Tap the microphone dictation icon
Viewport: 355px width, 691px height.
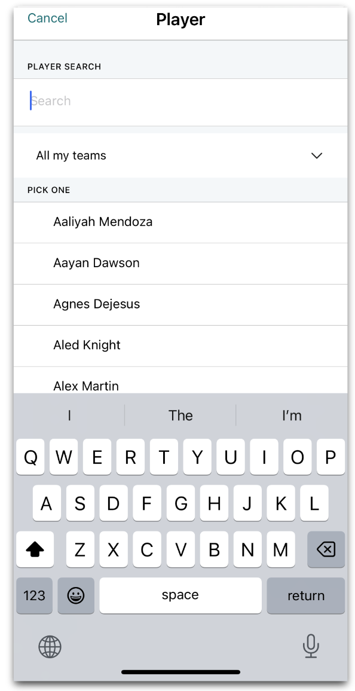[311, 646]
